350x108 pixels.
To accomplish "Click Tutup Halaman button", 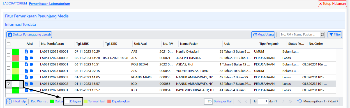I will click(332, 4).
